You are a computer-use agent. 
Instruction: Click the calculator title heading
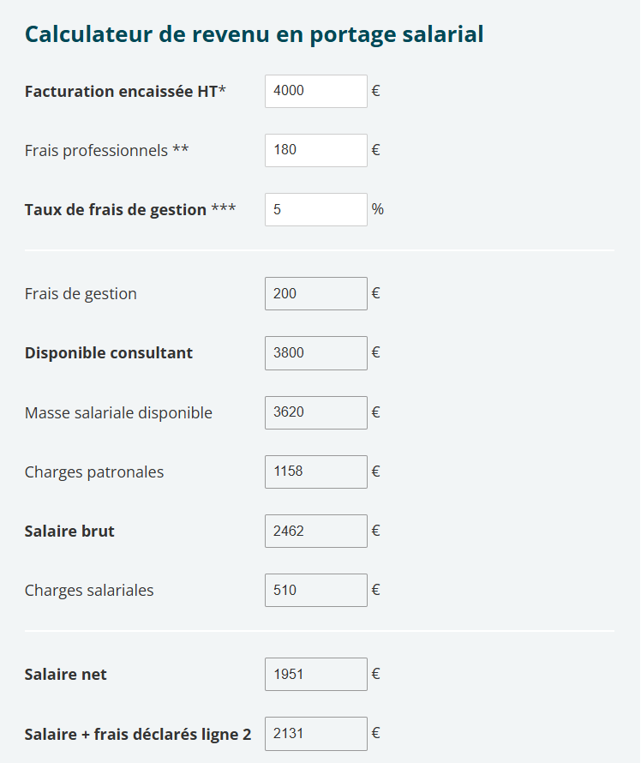click(255, 34)
